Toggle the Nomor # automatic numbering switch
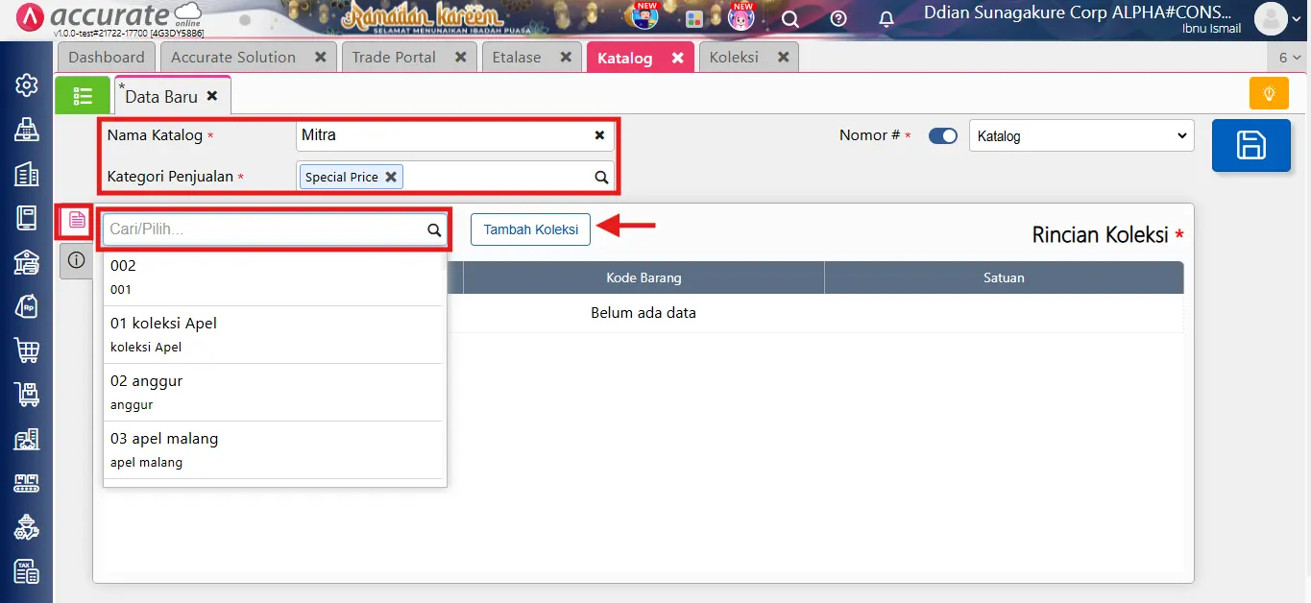1311x603 pixels. 942,136
